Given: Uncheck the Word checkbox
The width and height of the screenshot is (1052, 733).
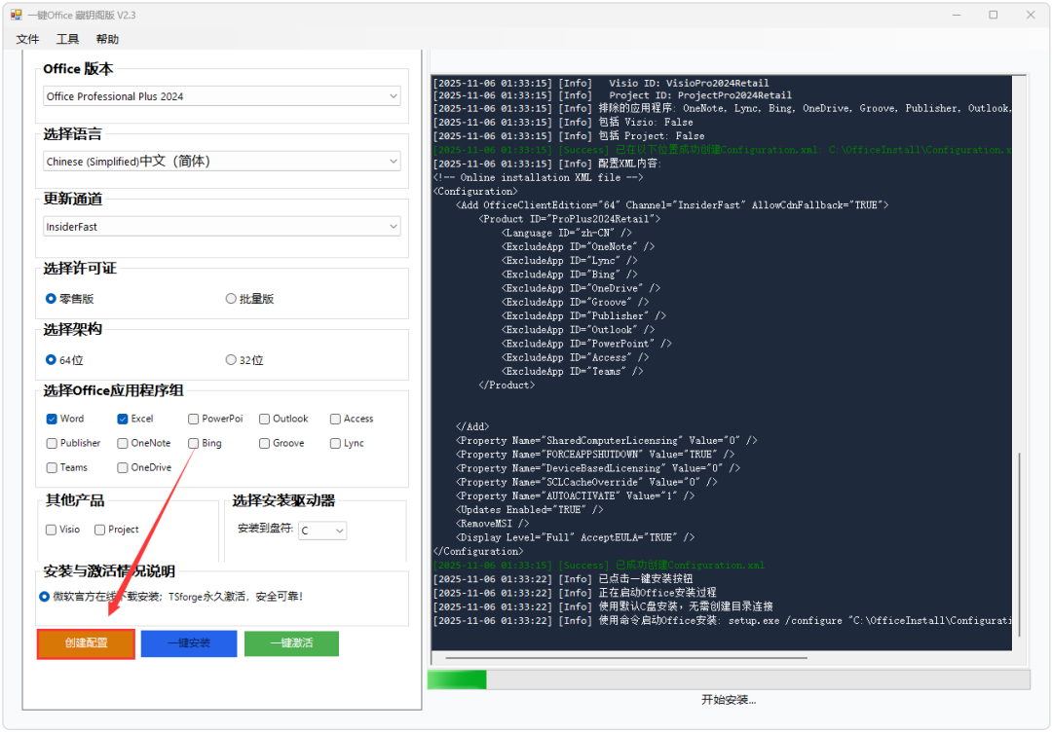Looking at the screenshot, I should pyautogui.click(x=52, y=419).
